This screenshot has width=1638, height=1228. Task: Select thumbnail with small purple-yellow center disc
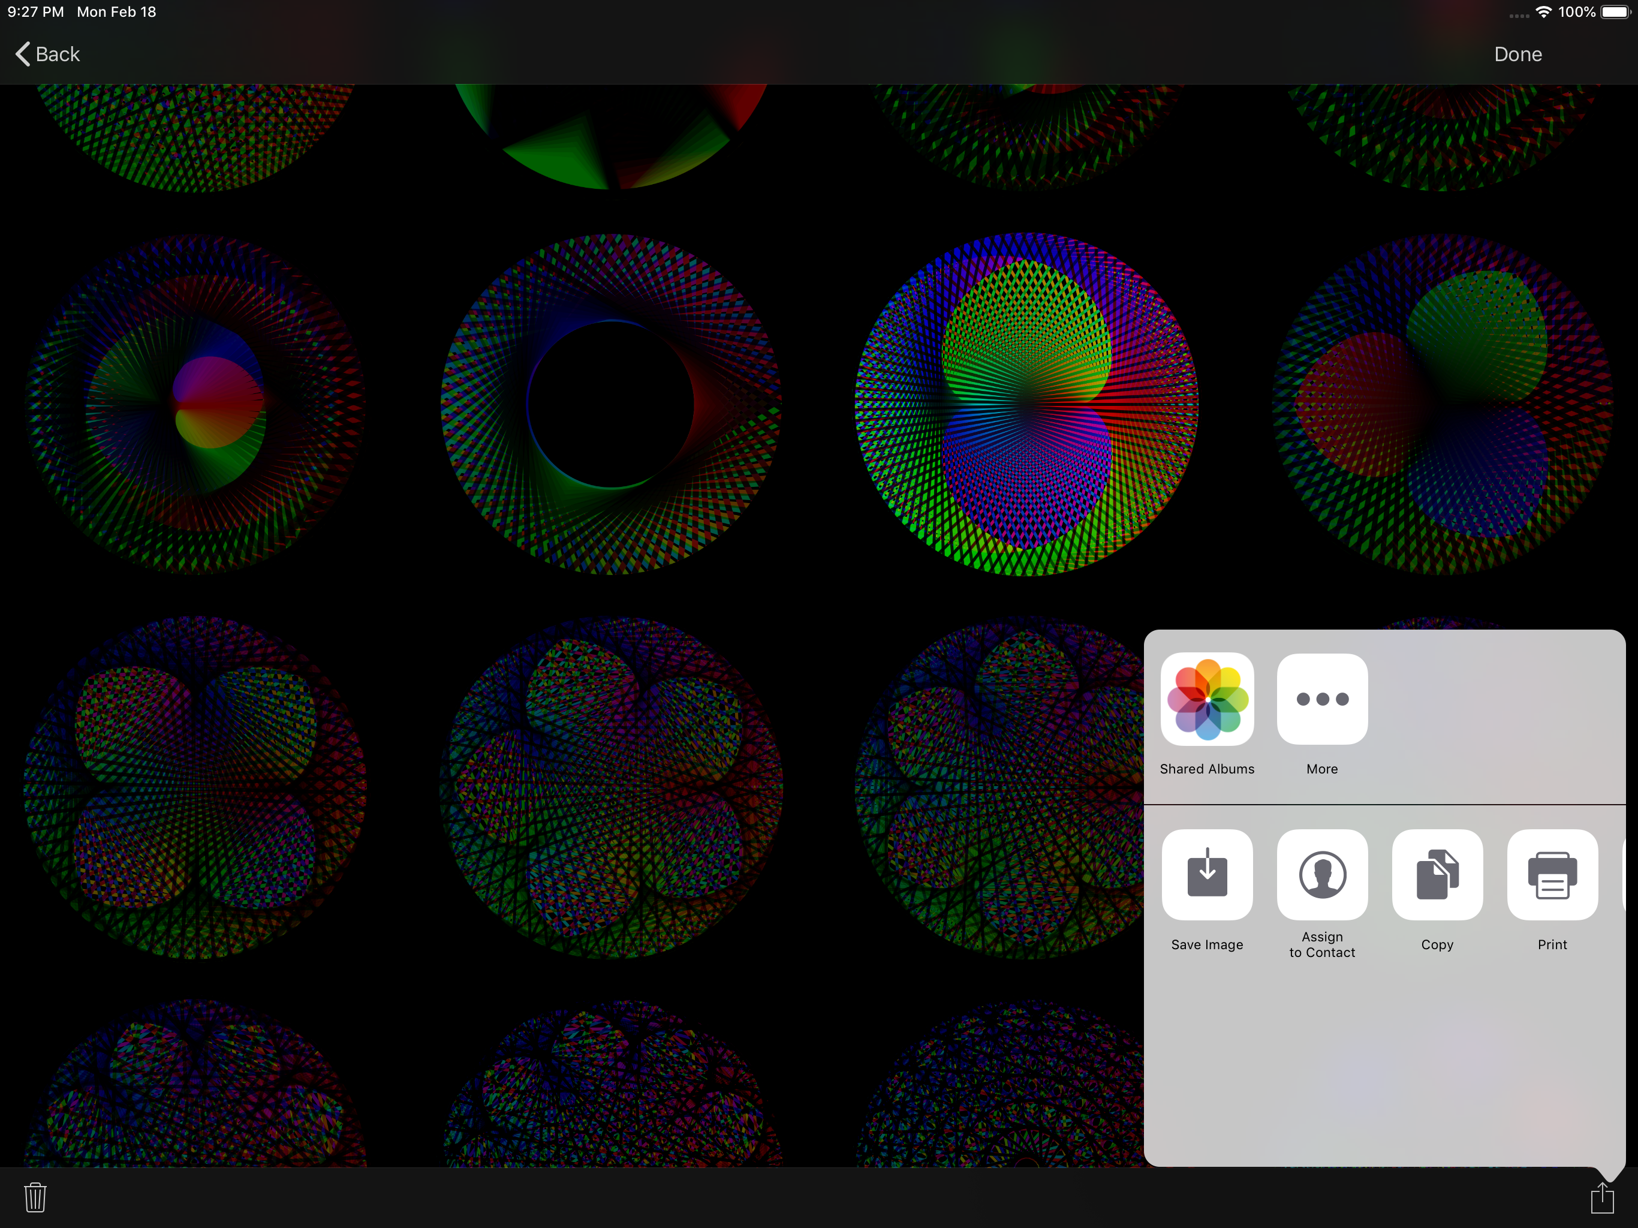195,404
